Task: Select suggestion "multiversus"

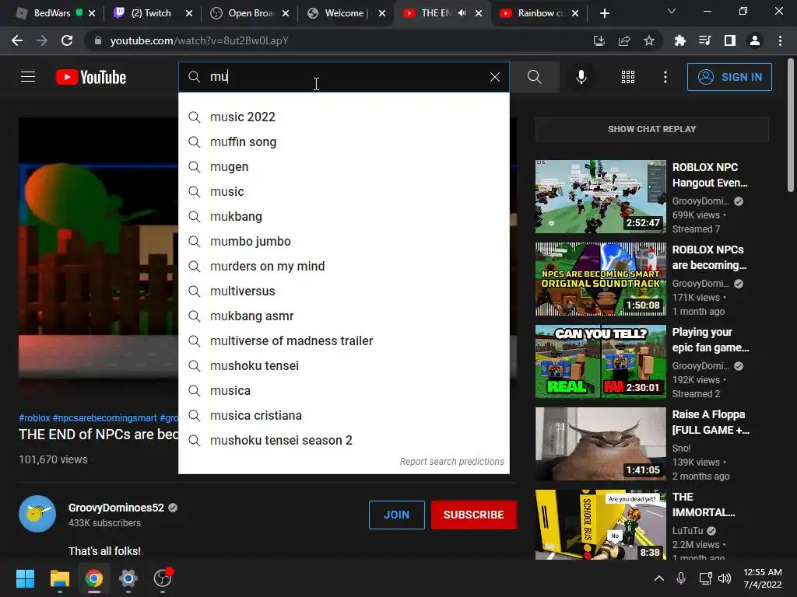Action: click(343, 291)
